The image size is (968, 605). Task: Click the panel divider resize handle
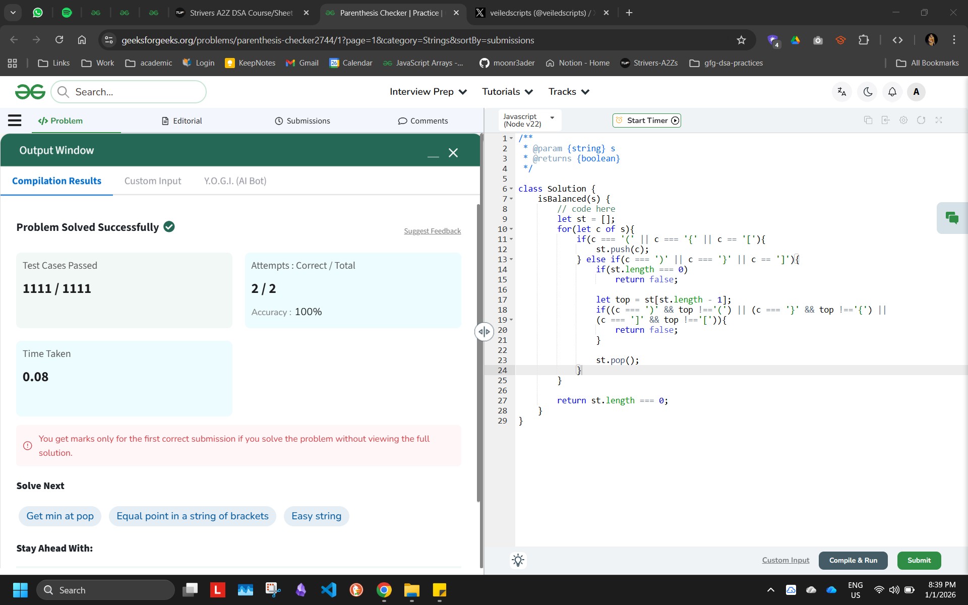click(x=484, y=332)
